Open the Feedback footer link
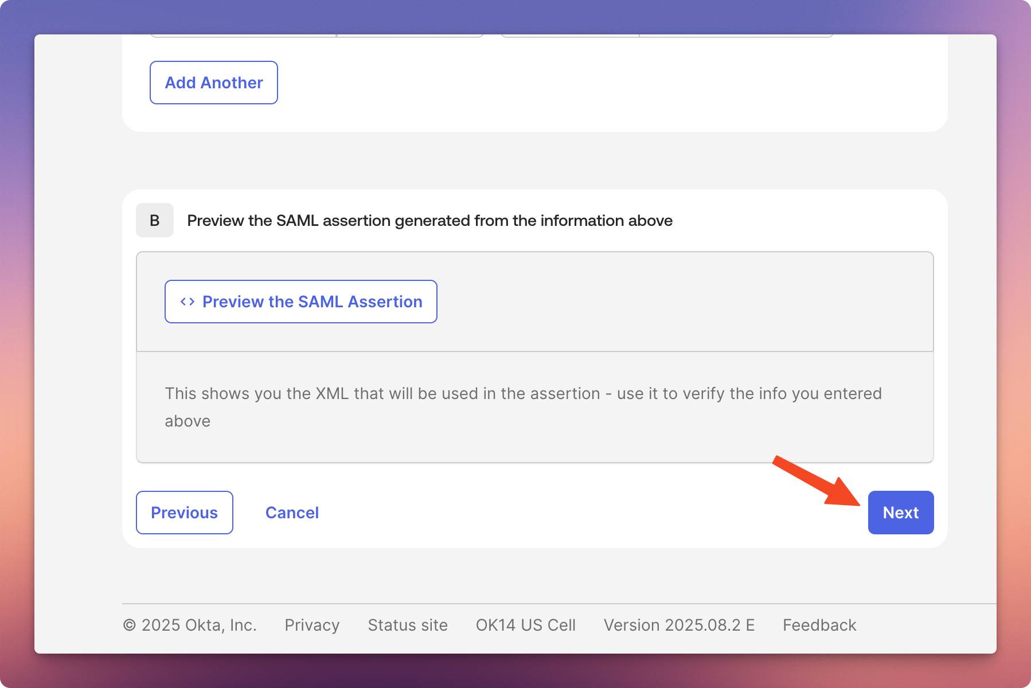The image size is (1031, 688). coord(819,625)
